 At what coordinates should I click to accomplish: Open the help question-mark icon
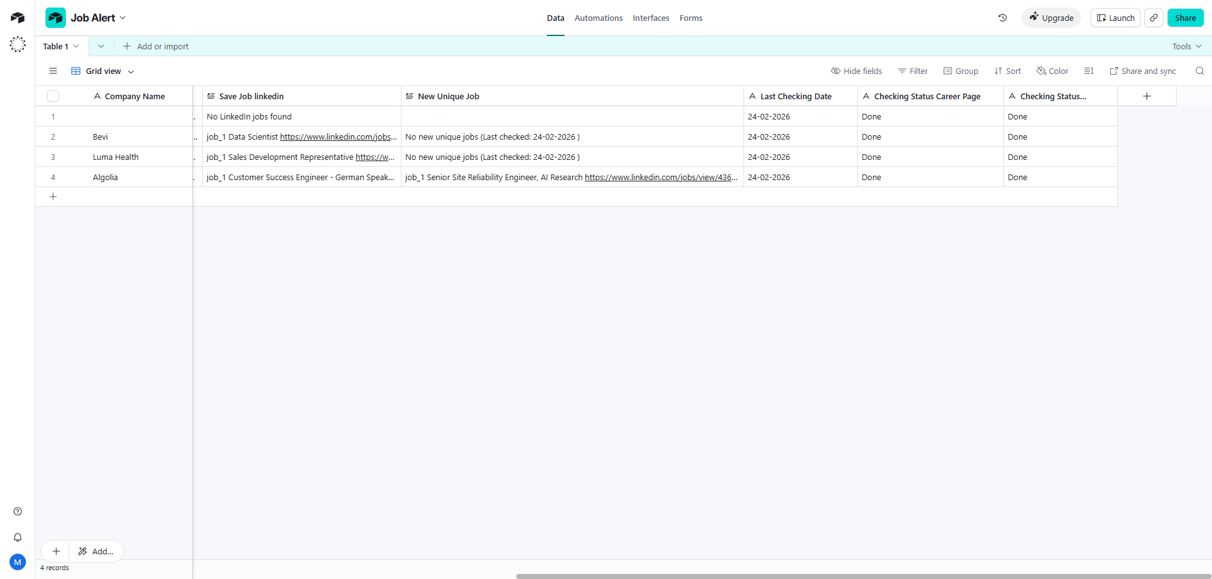(17, 511)
